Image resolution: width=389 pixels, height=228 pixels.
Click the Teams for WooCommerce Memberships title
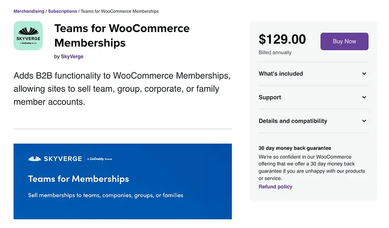122,35
